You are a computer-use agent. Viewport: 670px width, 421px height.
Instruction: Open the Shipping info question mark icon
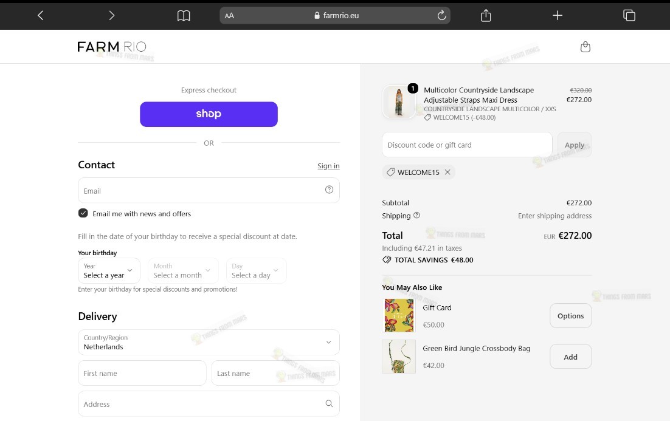(416, 216)
